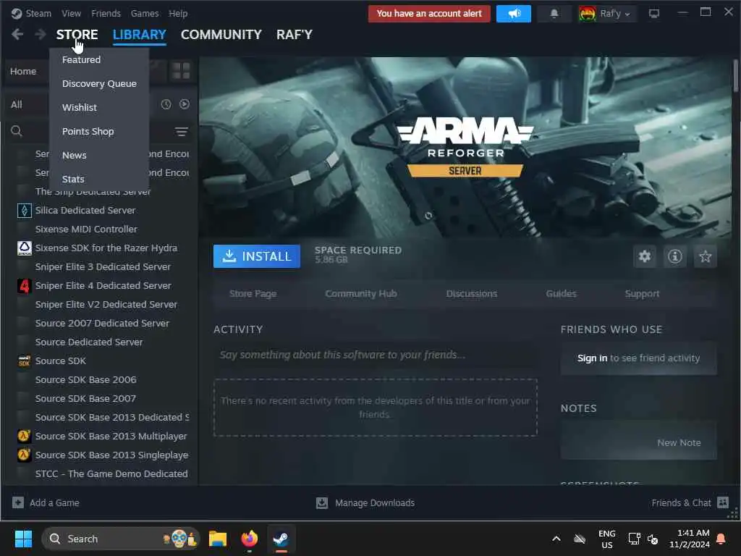This screenshot has width=741, height=556.
Task: Click the account alert banner
Action: point(429,14)
